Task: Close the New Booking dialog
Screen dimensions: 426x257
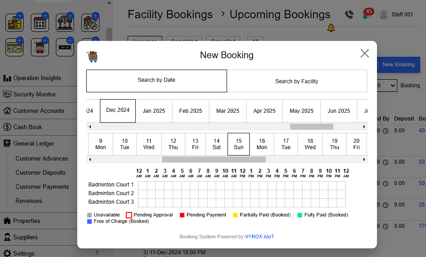Action: [364, 54]
